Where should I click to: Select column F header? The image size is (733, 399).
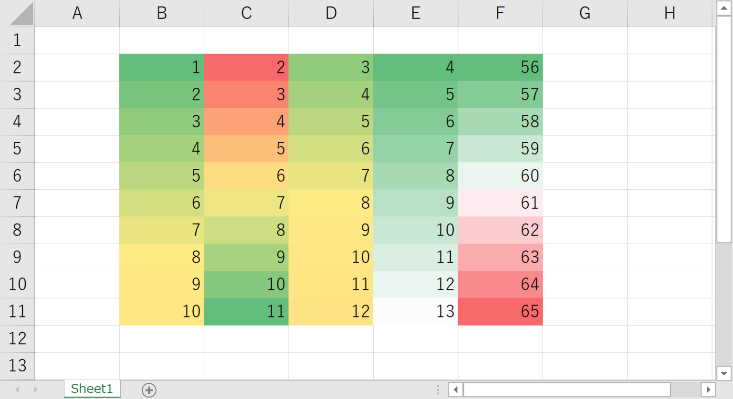tap(500, 13)
